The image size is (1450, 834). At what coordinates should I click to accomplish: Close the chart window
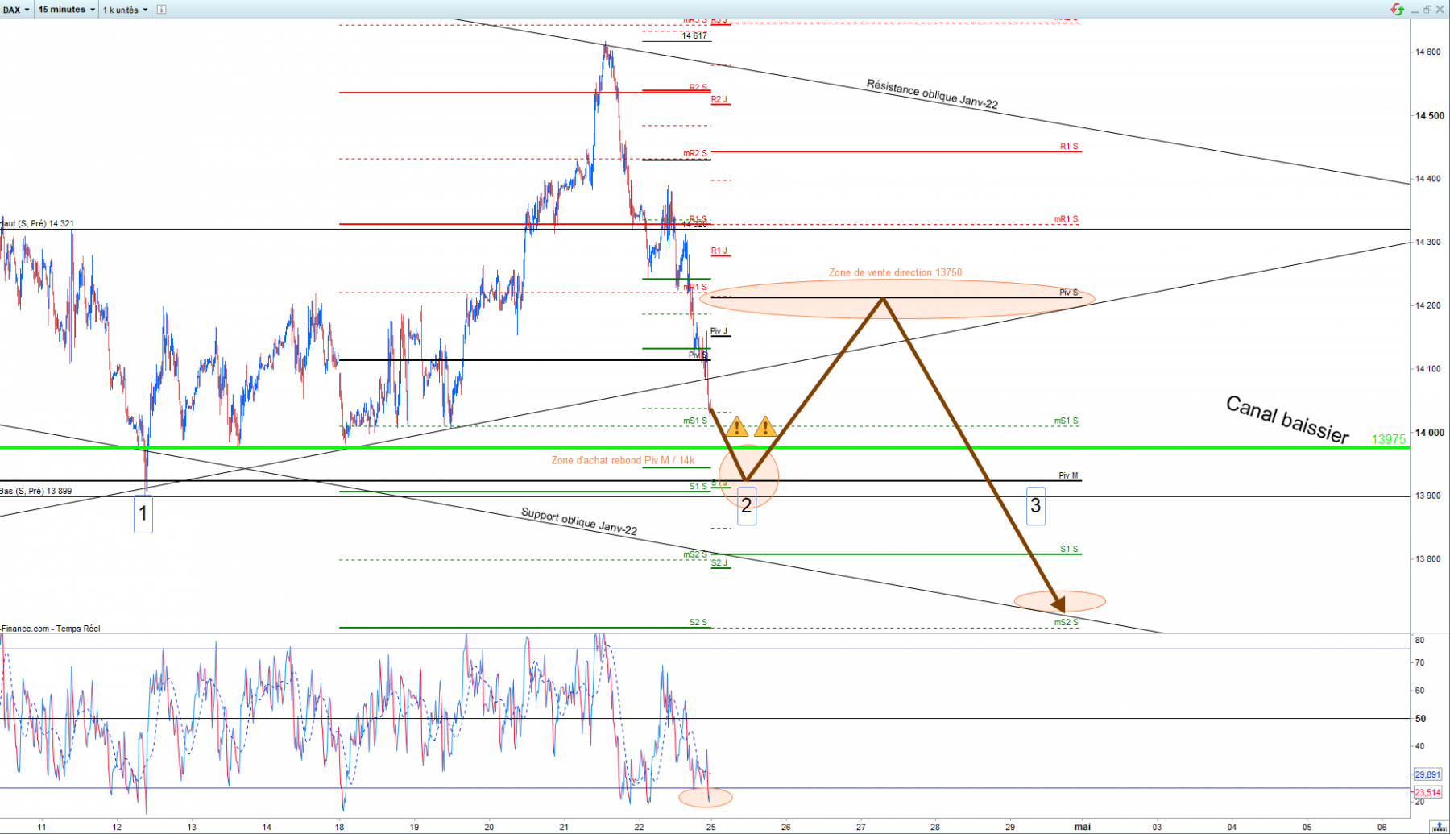[x=1440, y=10]
